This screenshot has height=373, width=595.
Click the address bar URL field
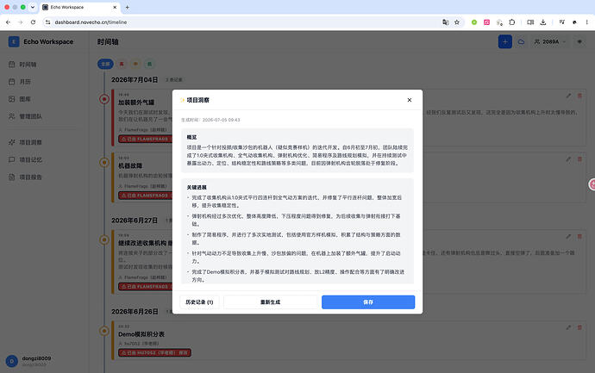(243, 22)
